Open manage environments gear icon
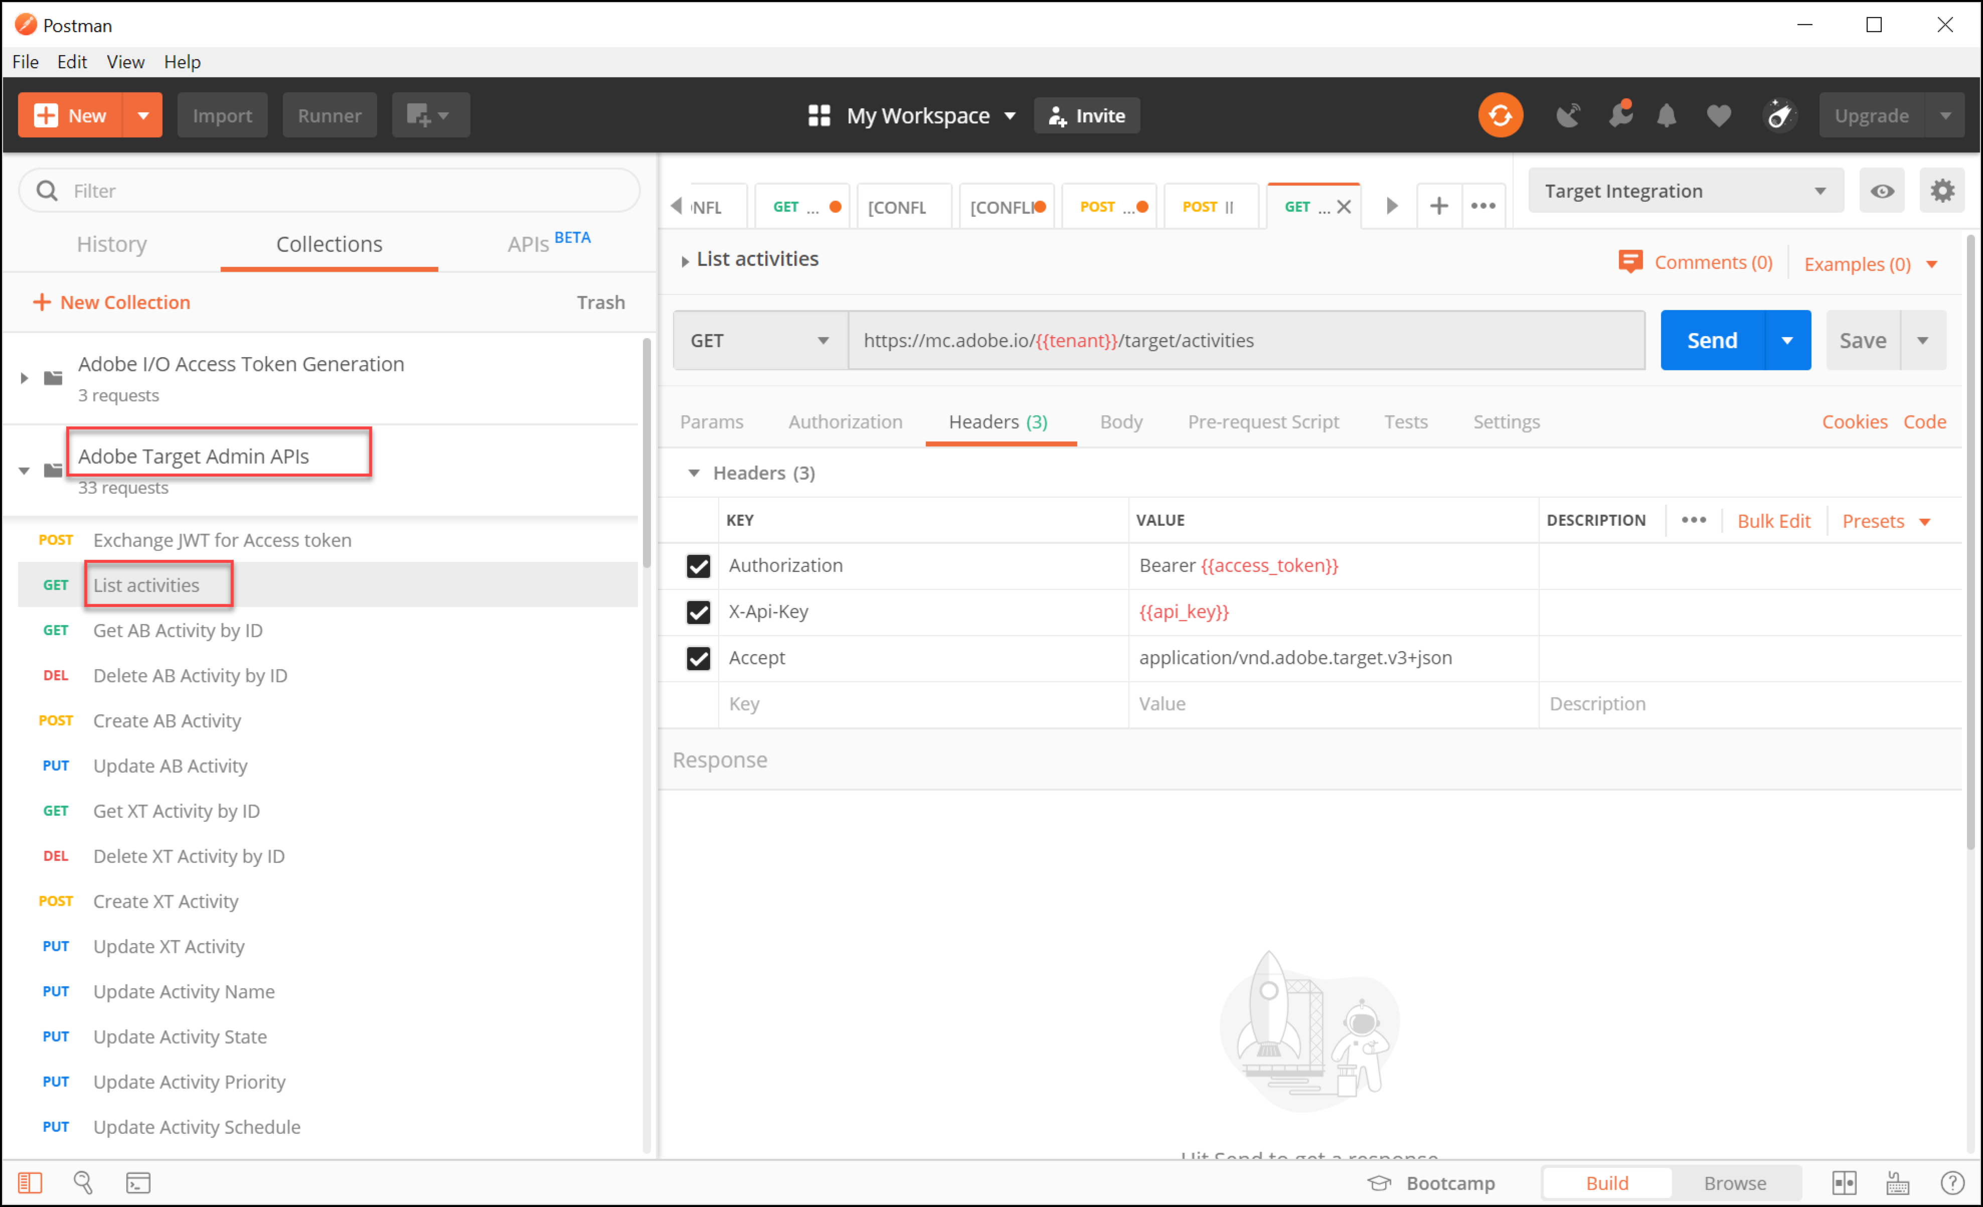 click(1942, 191)
